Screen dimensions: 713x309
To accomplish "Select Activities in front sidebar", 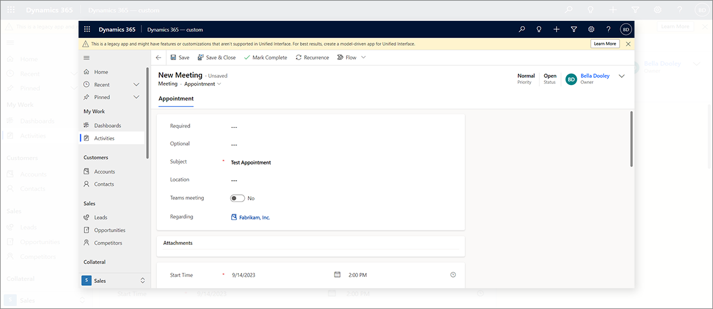I will (x=112, y=138).
